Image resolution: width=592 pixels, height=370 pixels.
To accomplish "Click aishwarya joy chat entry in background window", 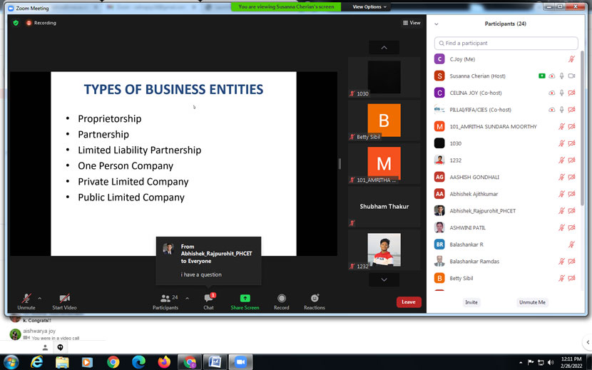I will 53,334.
